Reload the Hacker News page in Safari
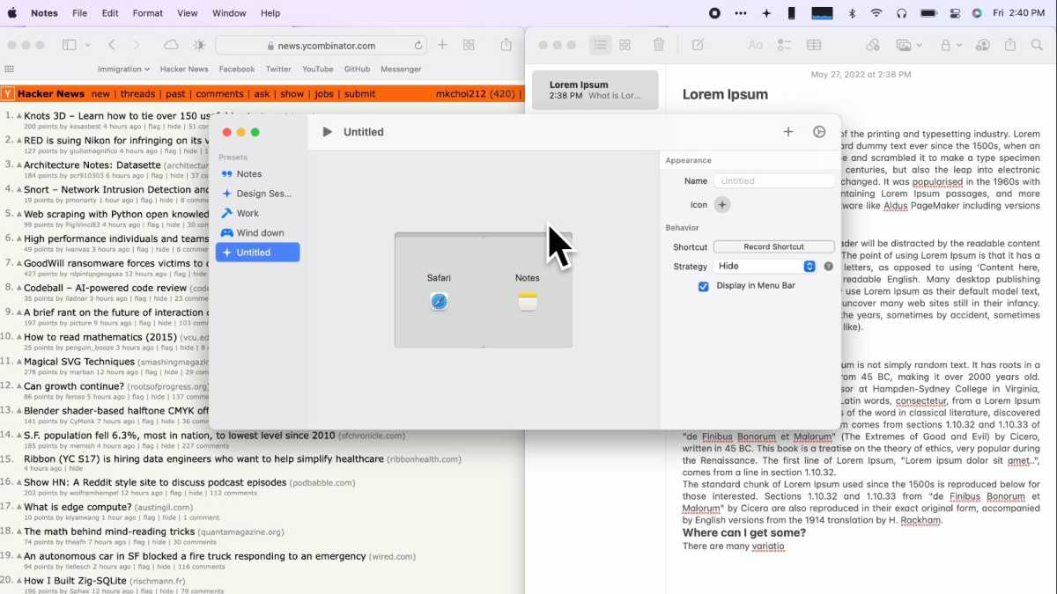Viewport: 1057px width, 594px height. (418, 46)
